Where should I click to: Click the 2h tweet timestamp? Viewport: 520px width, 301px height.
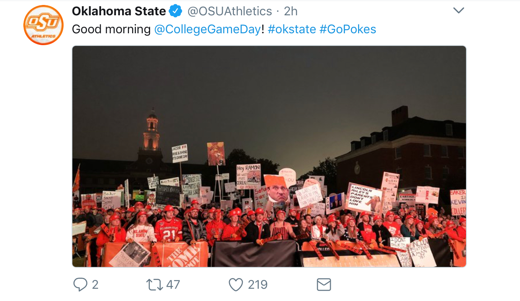coord(291,11)
